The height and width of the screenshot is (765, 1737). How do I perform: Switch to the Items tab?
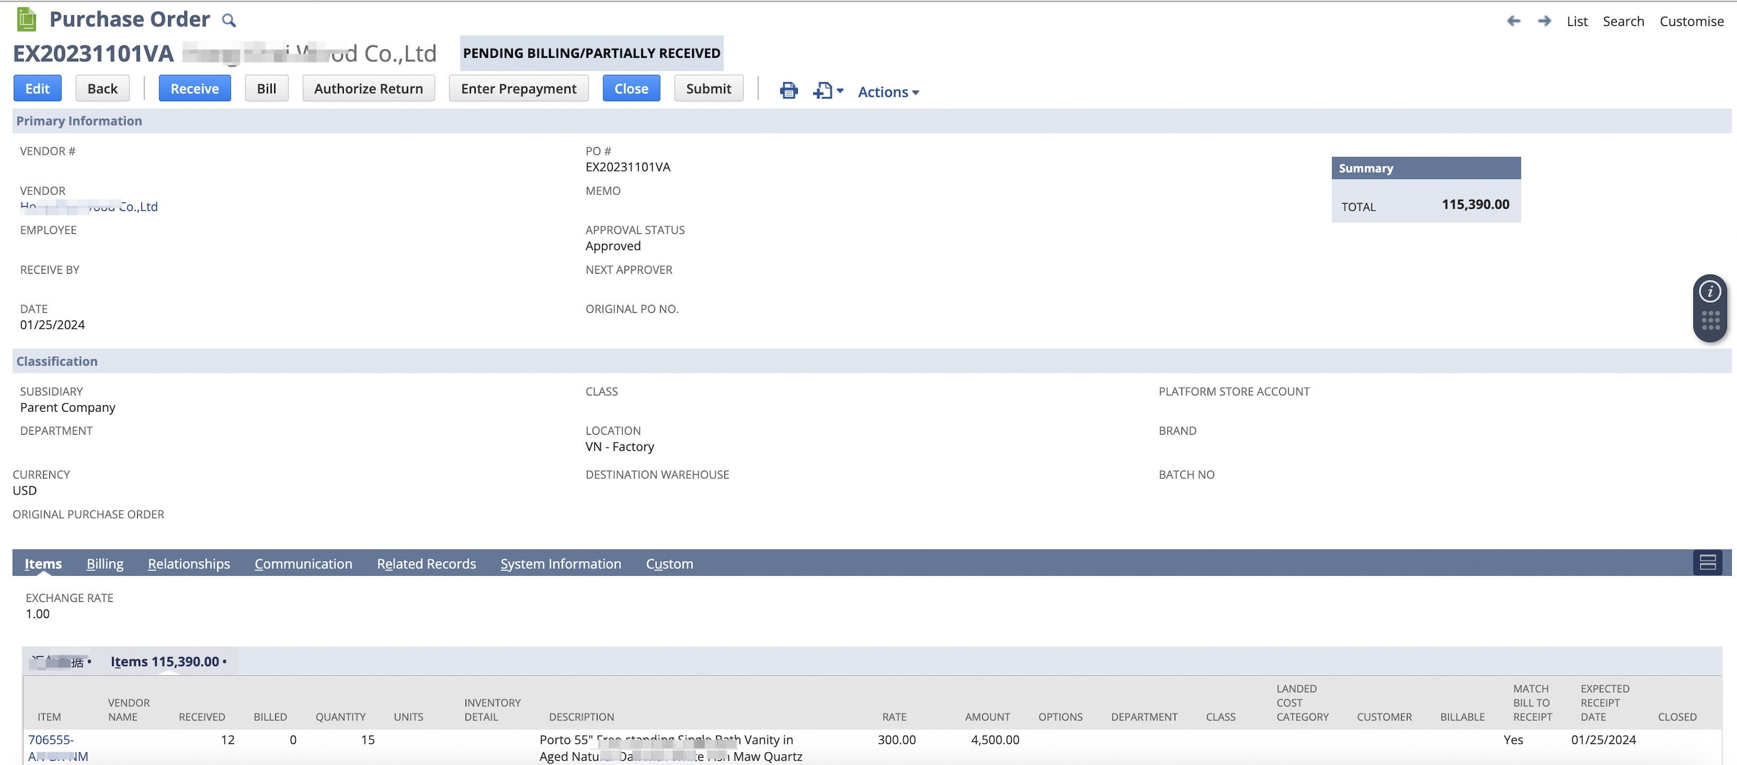tap(43, 564)
